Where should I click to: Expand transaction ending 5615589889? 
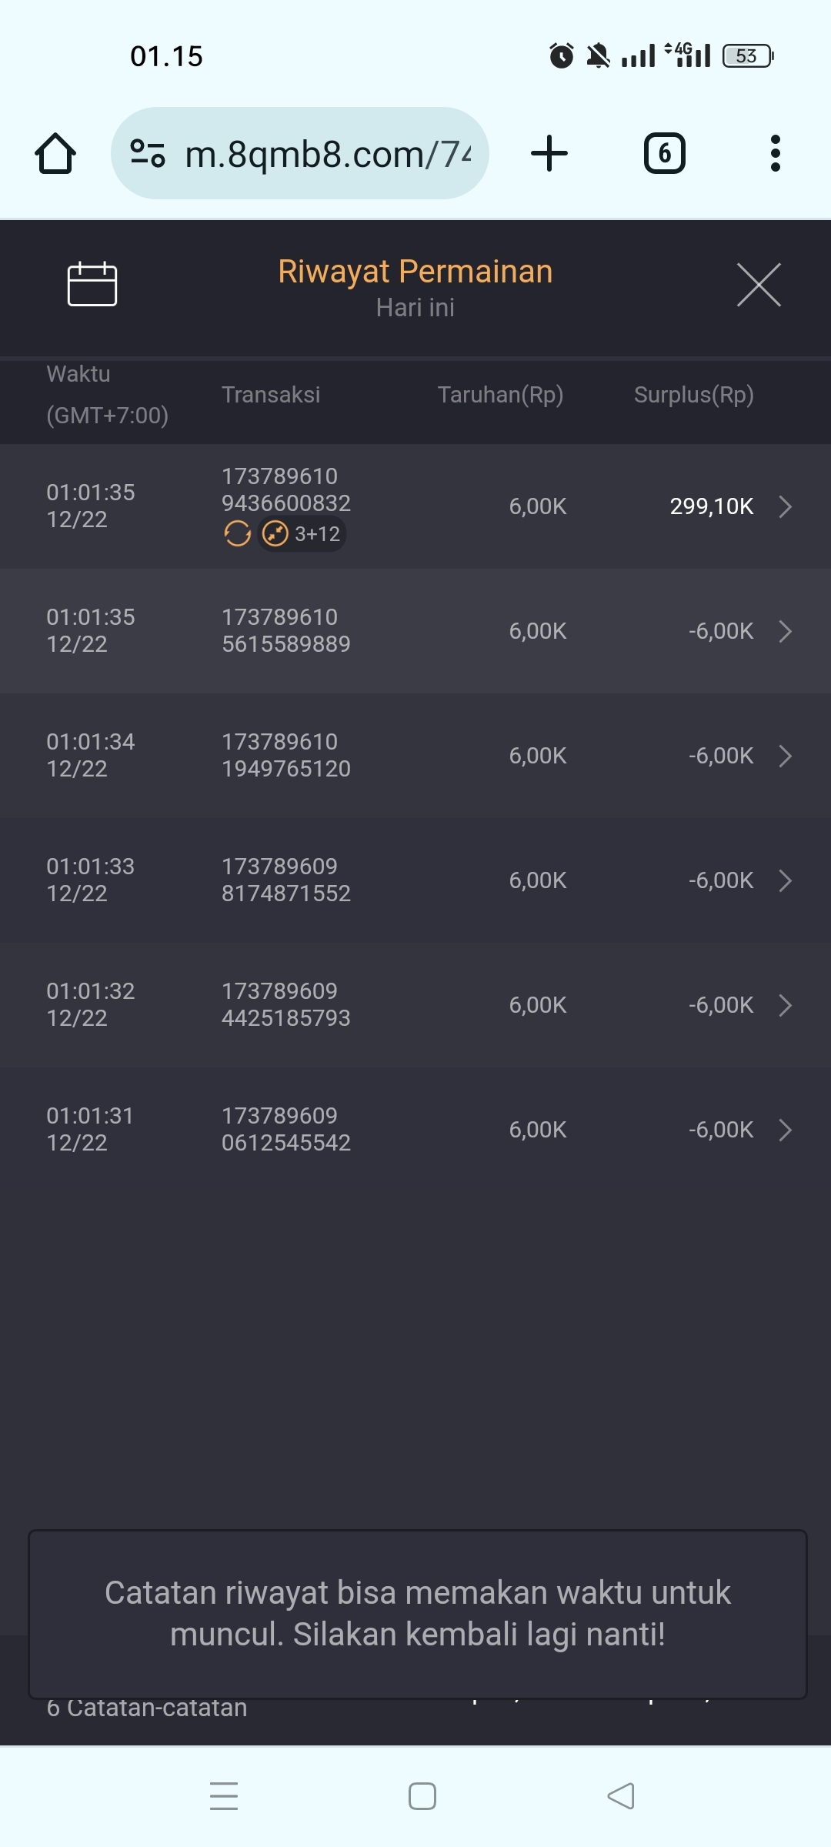(785, 631)
